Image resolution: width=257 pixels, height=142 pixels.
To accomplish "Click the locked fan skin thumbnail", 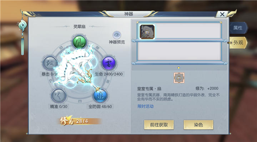I will click(x=147, y=32).
